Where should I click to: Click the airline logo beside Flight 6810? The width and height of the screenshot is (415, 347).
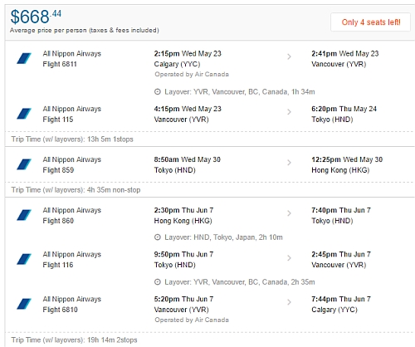click(x=24, y=304)
